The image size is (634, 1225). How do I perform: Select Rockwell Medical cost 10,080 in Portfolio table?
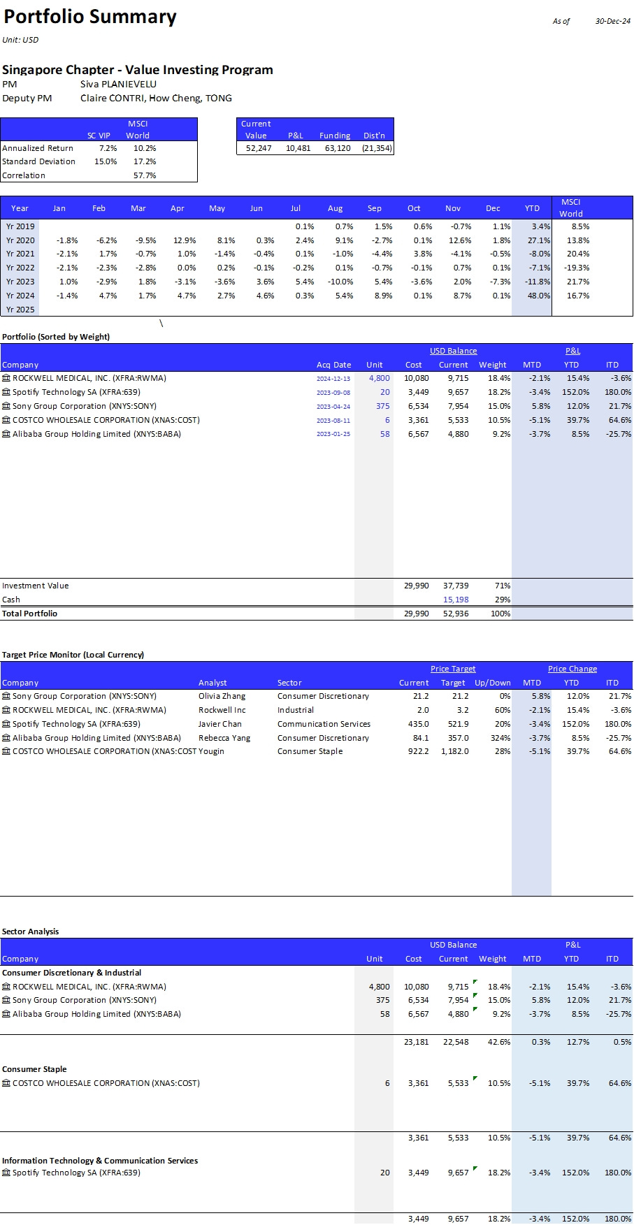417,378
